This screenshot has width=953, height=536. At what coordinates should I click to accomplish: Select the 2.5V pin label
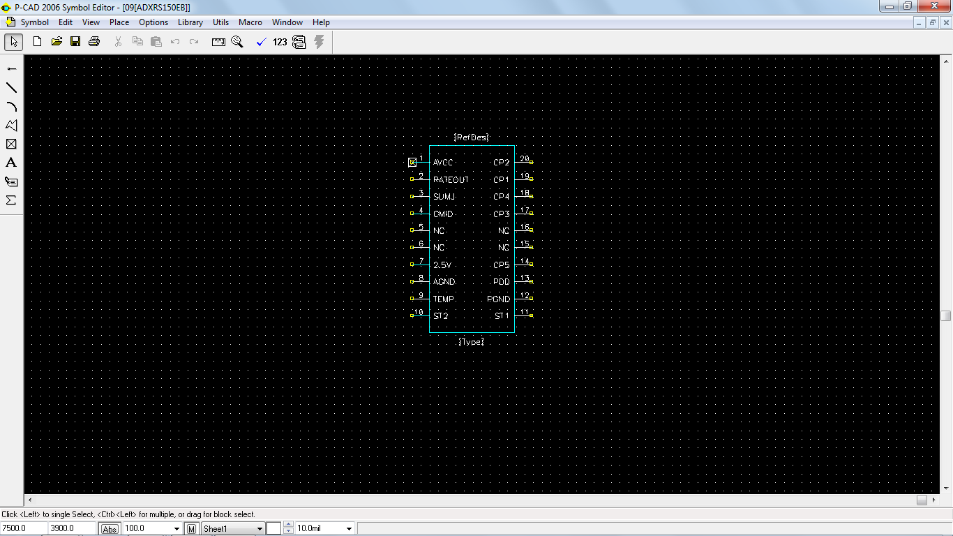click(442, 265)
